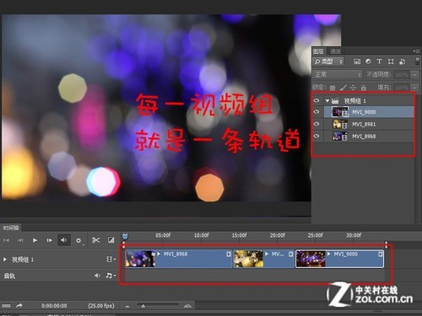
Task: Expand 视频组 1 track in timeline
Action: click(x=5, y=260)
